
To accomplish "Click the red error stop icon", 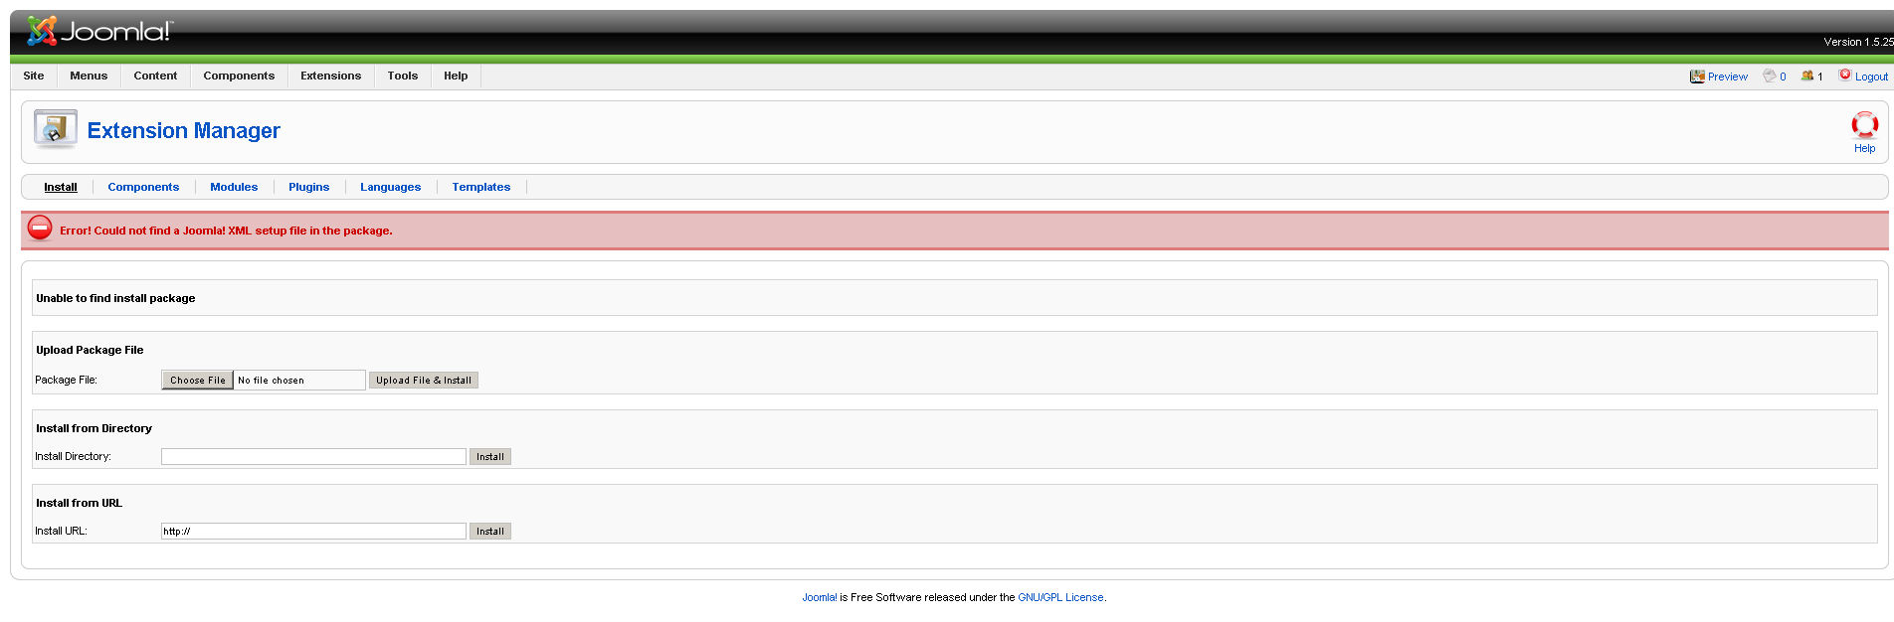I will point(40,229).
